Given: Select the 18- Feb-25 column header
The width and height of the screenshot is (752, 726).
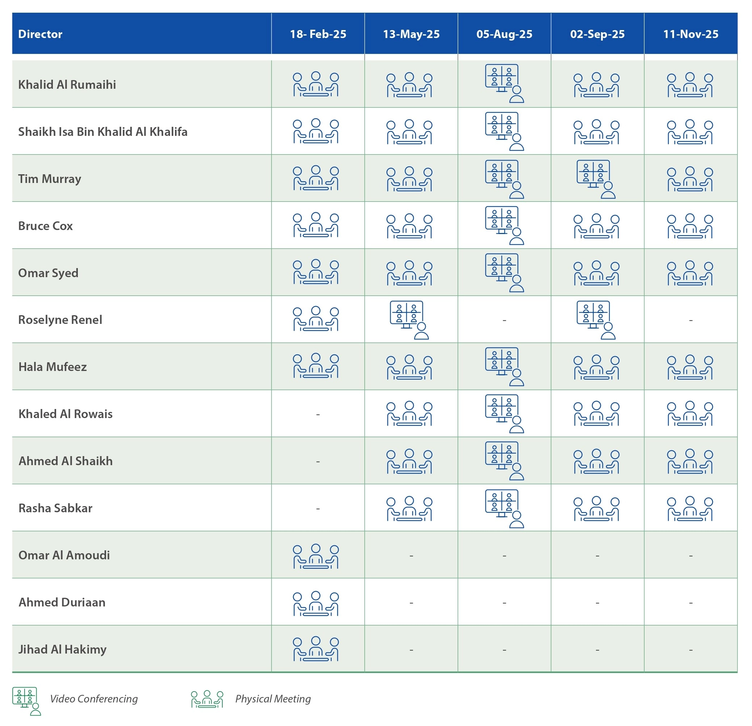Looking at the screenshot, I should click(318, 34).
